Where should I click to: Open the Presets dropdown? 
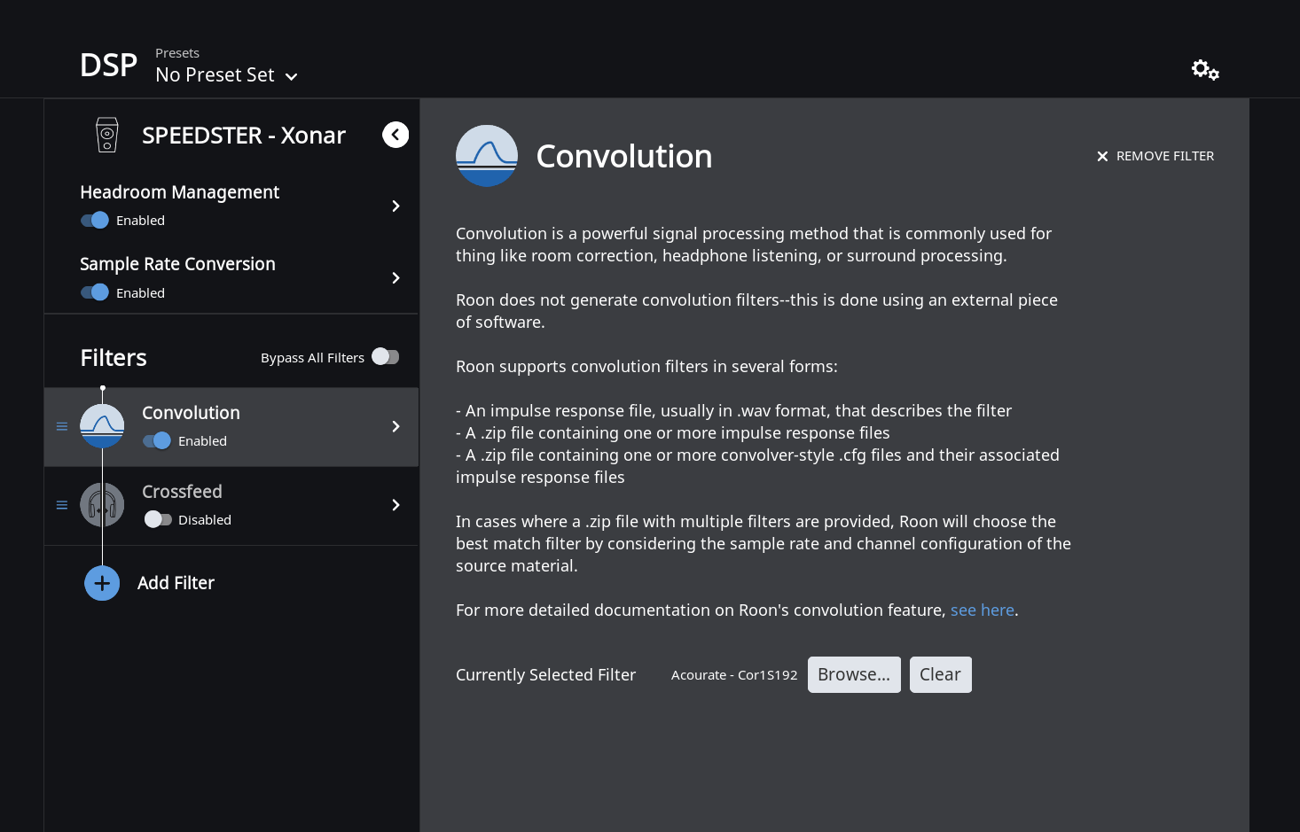click(x=226, y=75)
